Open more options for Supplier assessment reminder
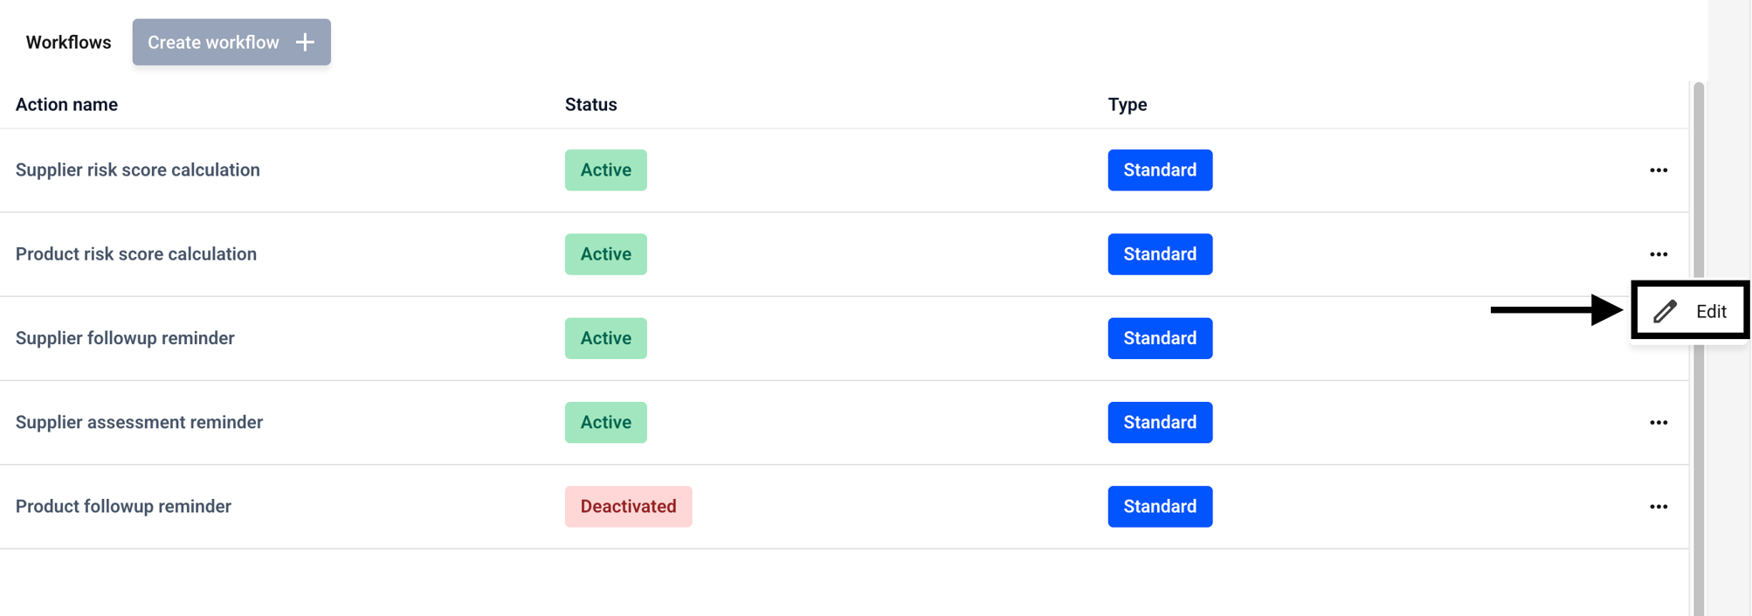 [1658, 423]
